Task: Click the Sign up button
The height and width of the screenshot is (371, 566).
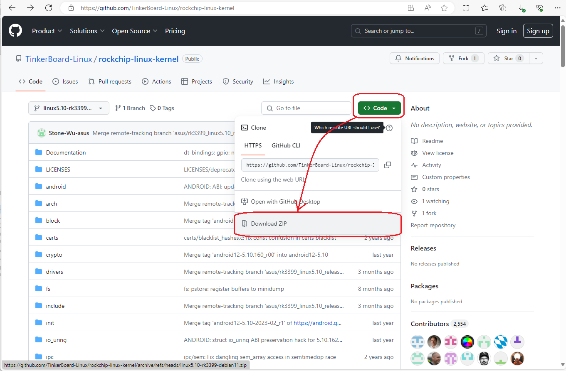Action: tap(538, 31)
